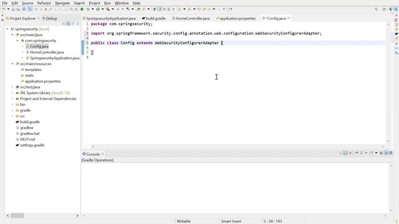Open the Help menu
The image size is (399, 224).
(x=137, y=3)
